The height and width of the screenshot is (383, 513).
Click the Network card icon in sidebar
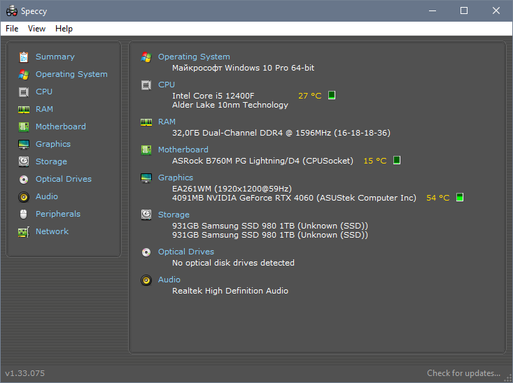pyautogui.click(x=24, y=232)
